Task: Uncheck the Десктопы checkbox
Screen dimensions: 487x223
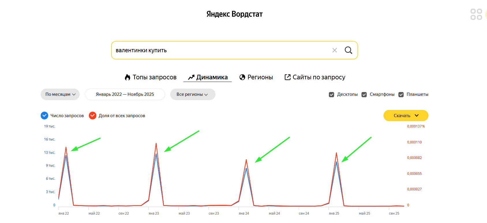Action: click(331, 95)
